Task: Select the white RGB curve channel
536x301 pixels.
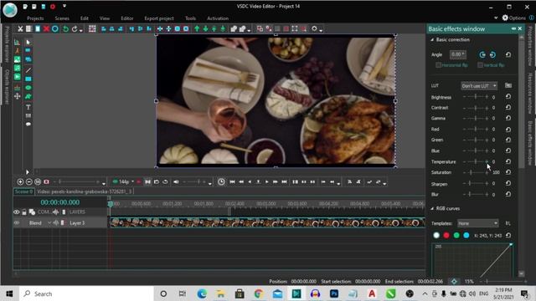Action: pyautogui.click(x=436, y=235)
